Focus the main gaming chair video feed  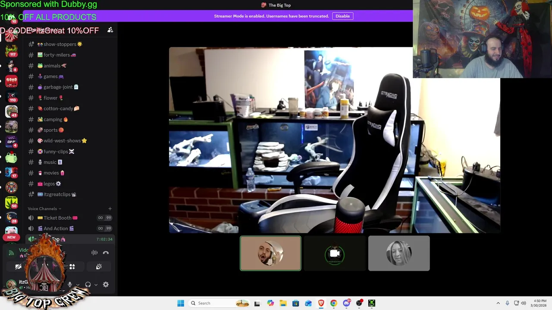click(335, 140)
